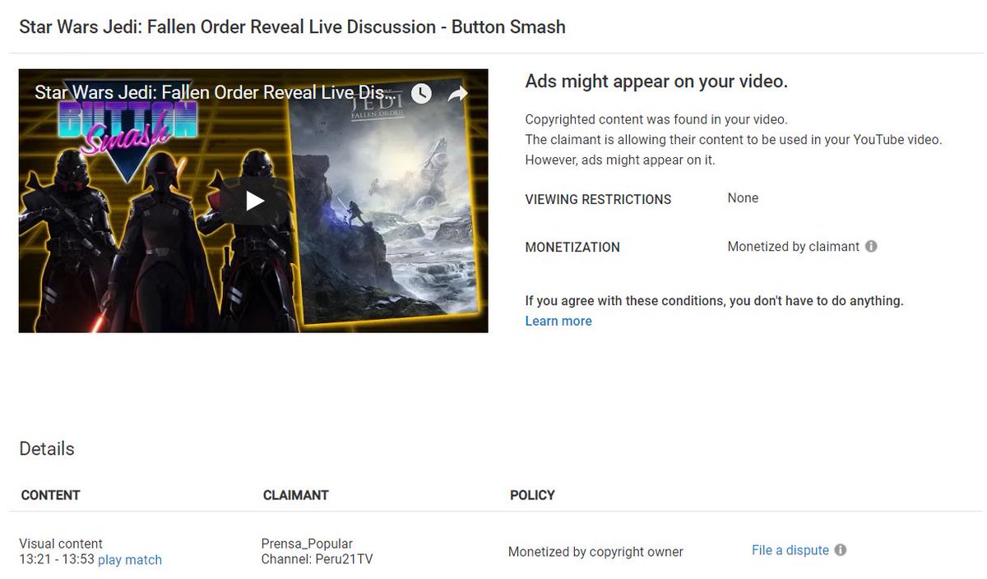Click File a dispute link
Viewport: 987px width, 579px height.
[x=790, y=550]
